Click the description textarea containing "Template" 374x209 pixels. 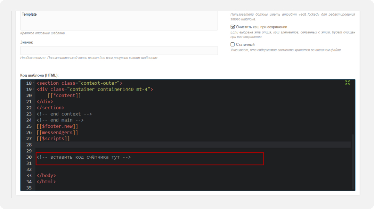coord(119,21)
